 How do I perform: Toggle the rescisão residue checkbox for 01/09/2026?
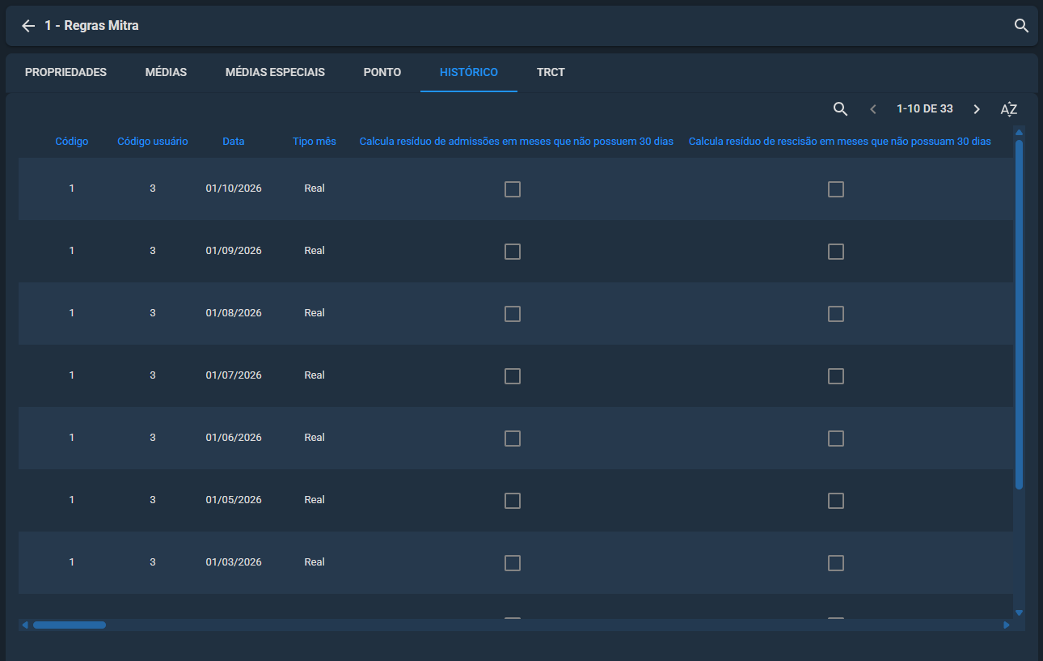point(836,252)
